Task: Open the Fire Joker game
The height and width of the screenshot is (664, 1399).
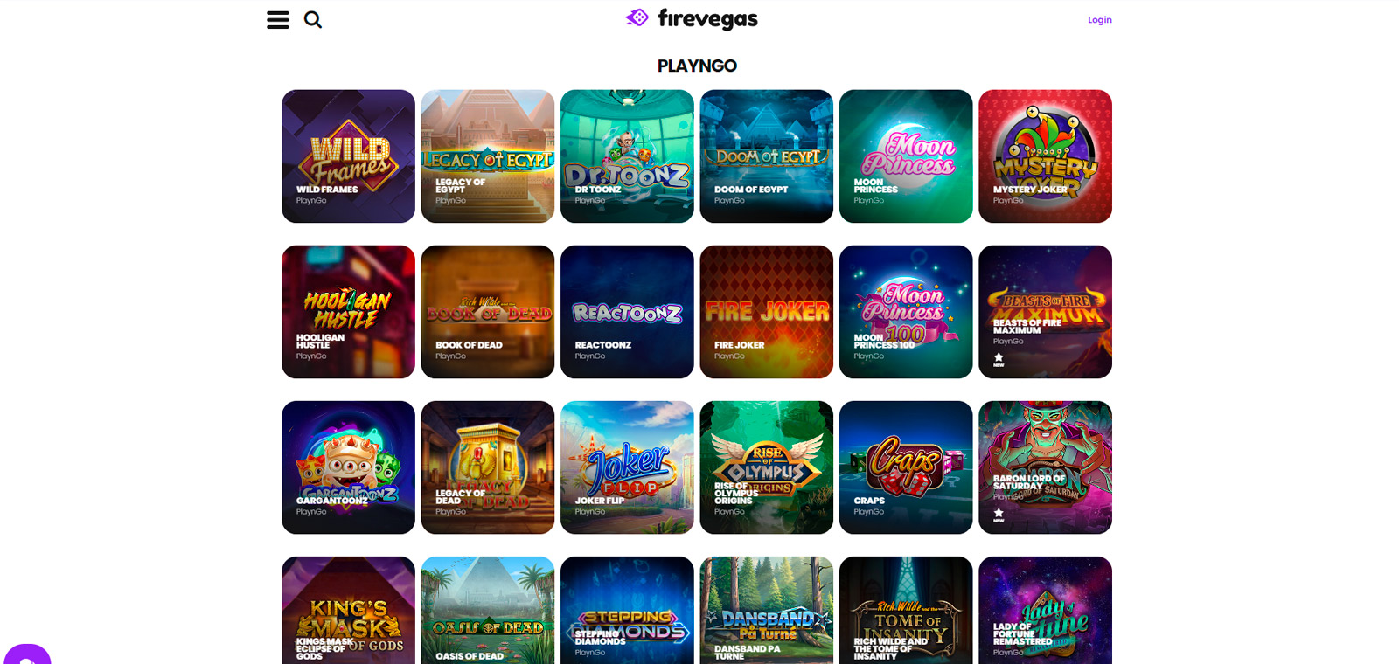Action: tap(767, 312)
